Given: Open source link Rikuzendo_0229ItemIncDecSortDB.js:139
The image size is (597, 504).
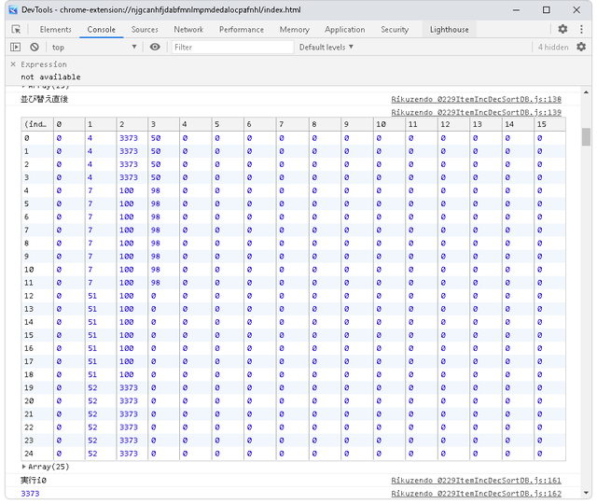Looking at the screenshot, I should click(476, 112).
